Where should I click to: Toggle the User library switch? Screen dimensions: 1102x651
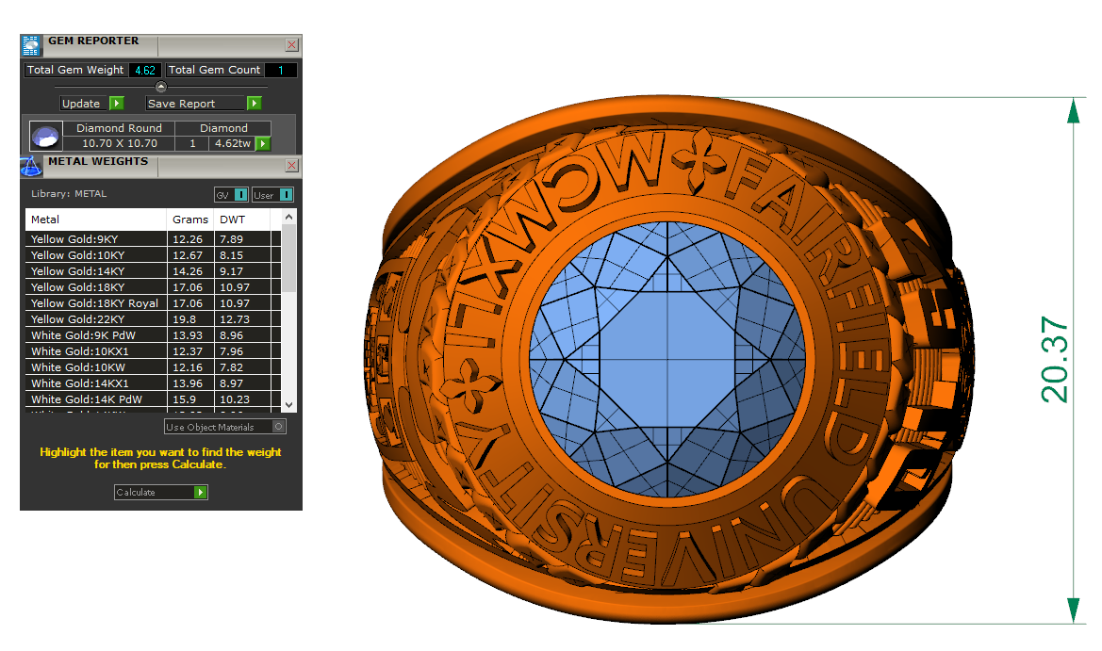[286, 194]
